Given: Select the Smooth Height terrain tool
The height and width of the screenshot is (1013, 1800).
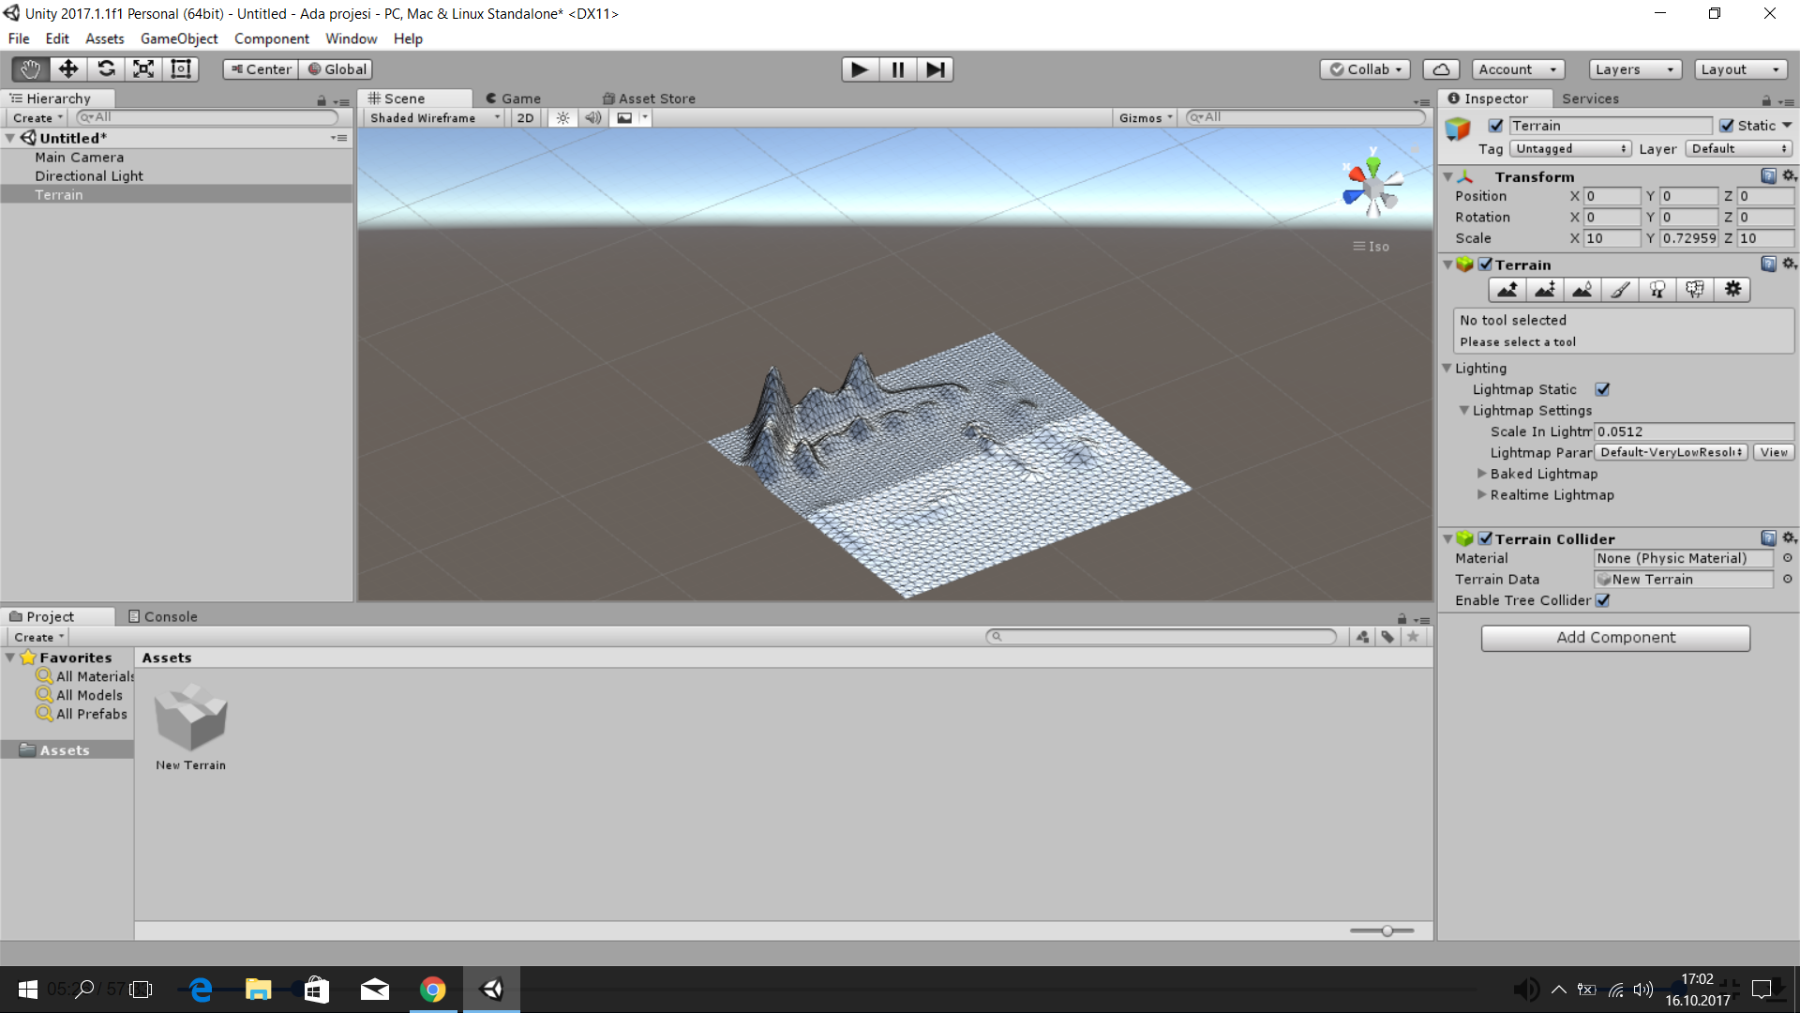Looking at the screenshot, I should (x=1582, y=290).
